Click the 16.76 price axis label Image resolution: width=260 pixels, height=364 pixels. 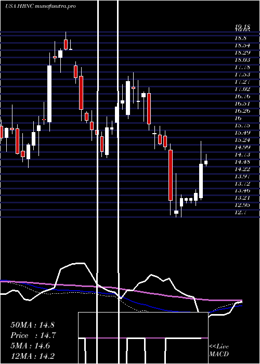(242, 96)
